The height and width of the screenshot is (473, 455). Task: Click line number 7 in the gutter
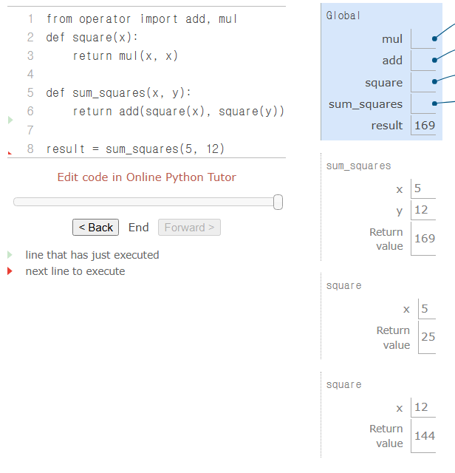pyautogui.click(x=30, y=130)
